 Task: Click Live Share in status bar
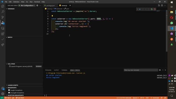(20, 98)
